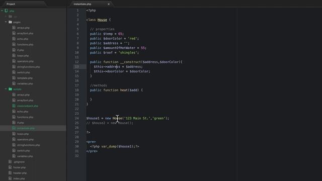
Task: Click the heat function name on line 18
Action: 124,90
